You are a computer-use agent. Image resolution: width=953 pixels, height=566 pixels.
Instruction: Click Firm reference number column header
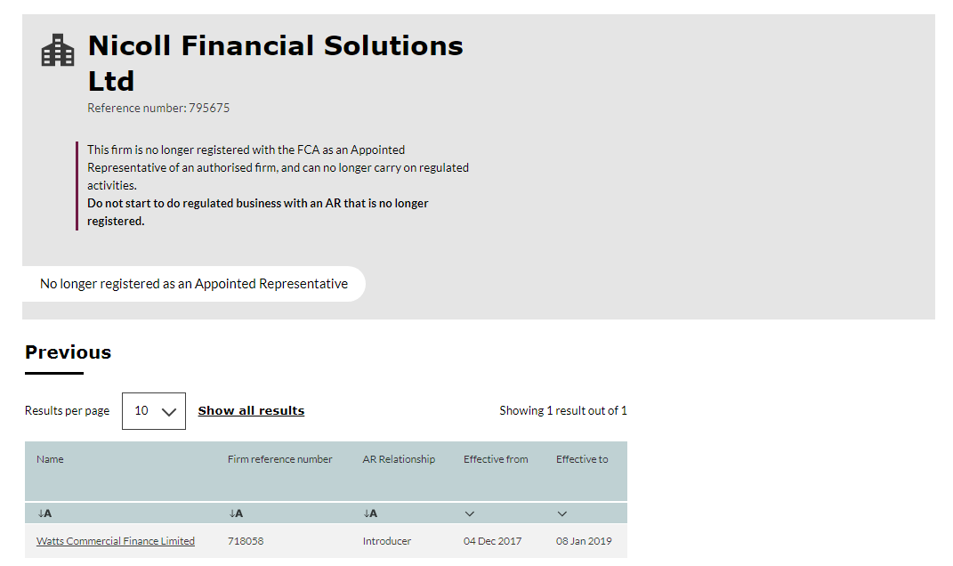(x=280, y=459)
